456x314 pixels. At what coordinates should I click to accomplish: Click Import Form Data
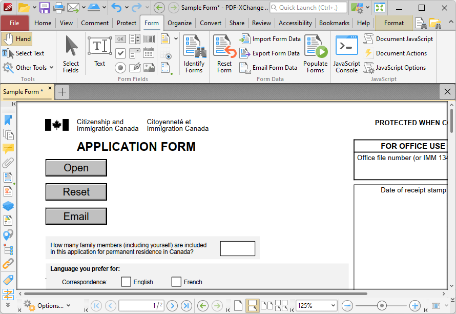click(x=270, y=39)
